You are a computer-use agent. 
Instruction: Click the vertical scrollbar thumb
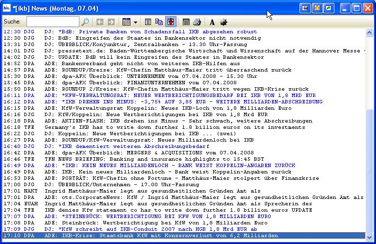[x=369, y=171]
